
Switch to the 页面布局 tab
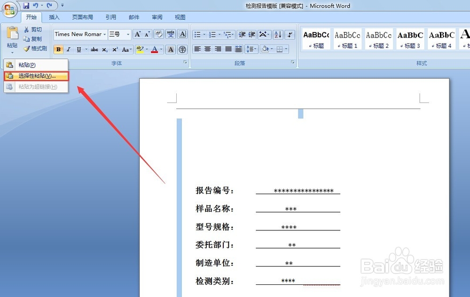pos(82,17)
